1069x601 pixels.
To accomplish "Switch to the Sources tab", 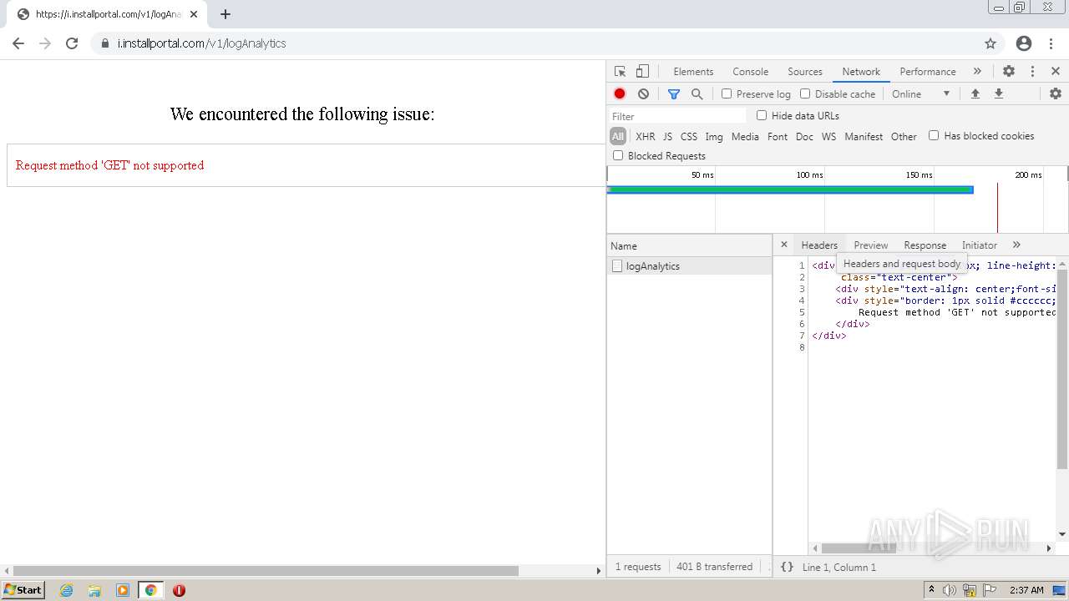I will pyautogui.click(x=805, y=72).
